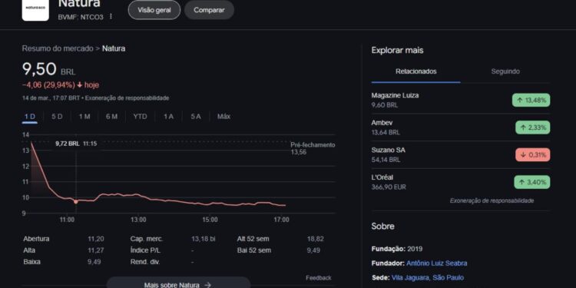The height and width of the screenshot is (288, 576).
Task: Click the Natura company logo
Action: click(35, 10)
